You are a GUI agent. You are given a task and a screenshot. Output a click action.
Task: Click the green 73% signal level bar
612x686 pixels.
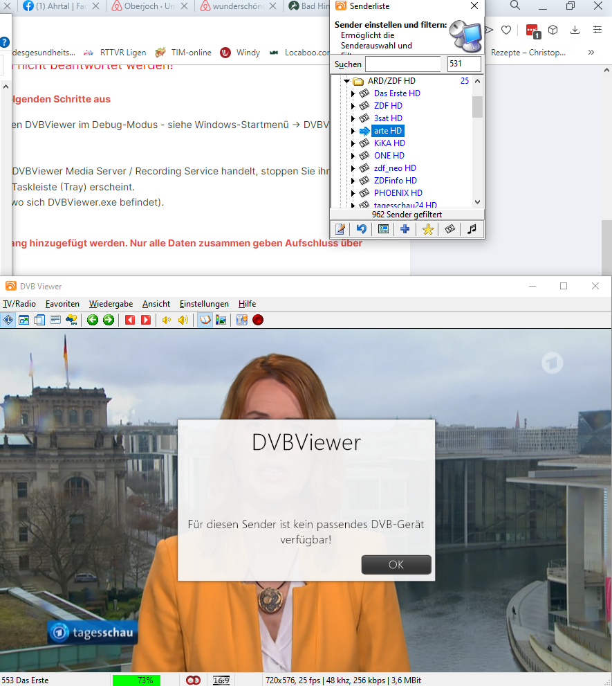coord(136,680)
